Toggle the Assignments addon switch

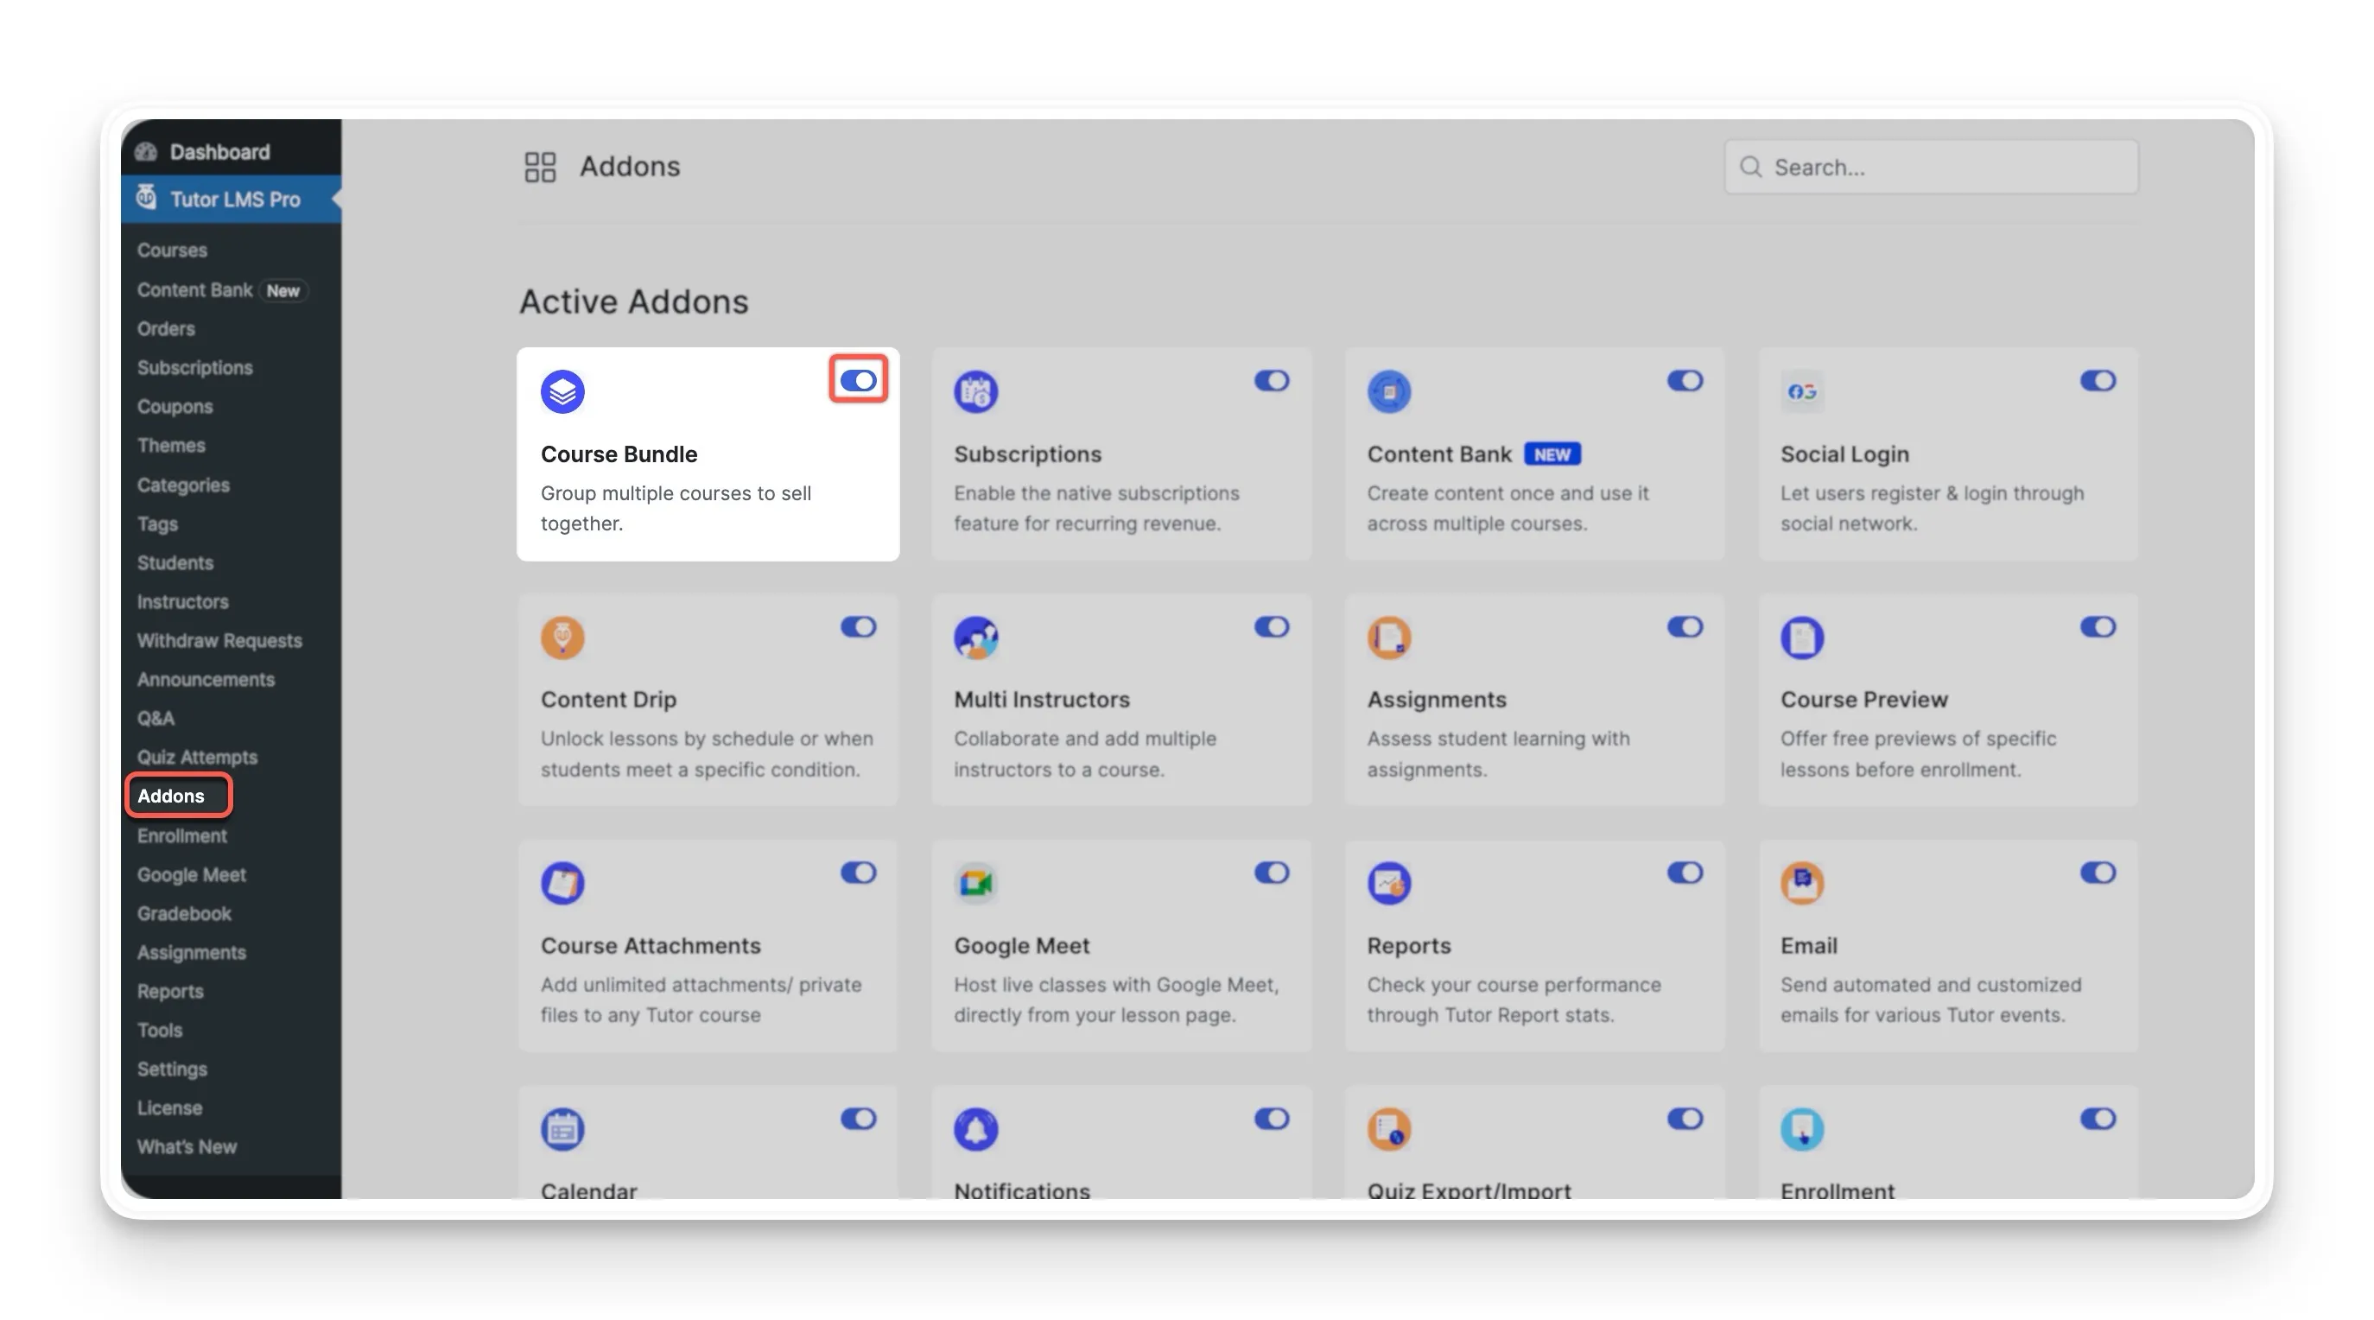pyautogui.click(x=1684, y=626)
